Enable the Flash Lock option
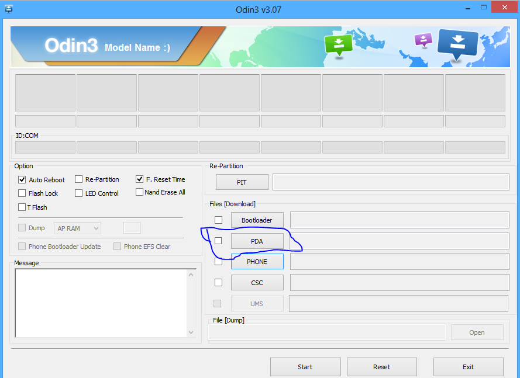Viewport: 520px width, 378px height. (22, 193)
